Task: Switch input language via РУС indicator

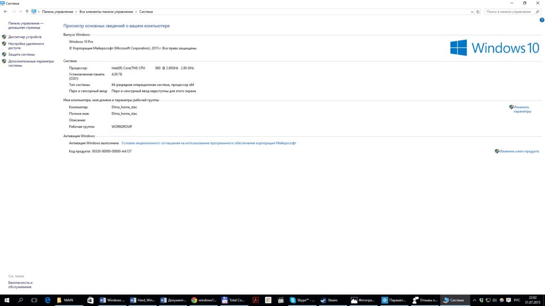Action: point(516,300)
